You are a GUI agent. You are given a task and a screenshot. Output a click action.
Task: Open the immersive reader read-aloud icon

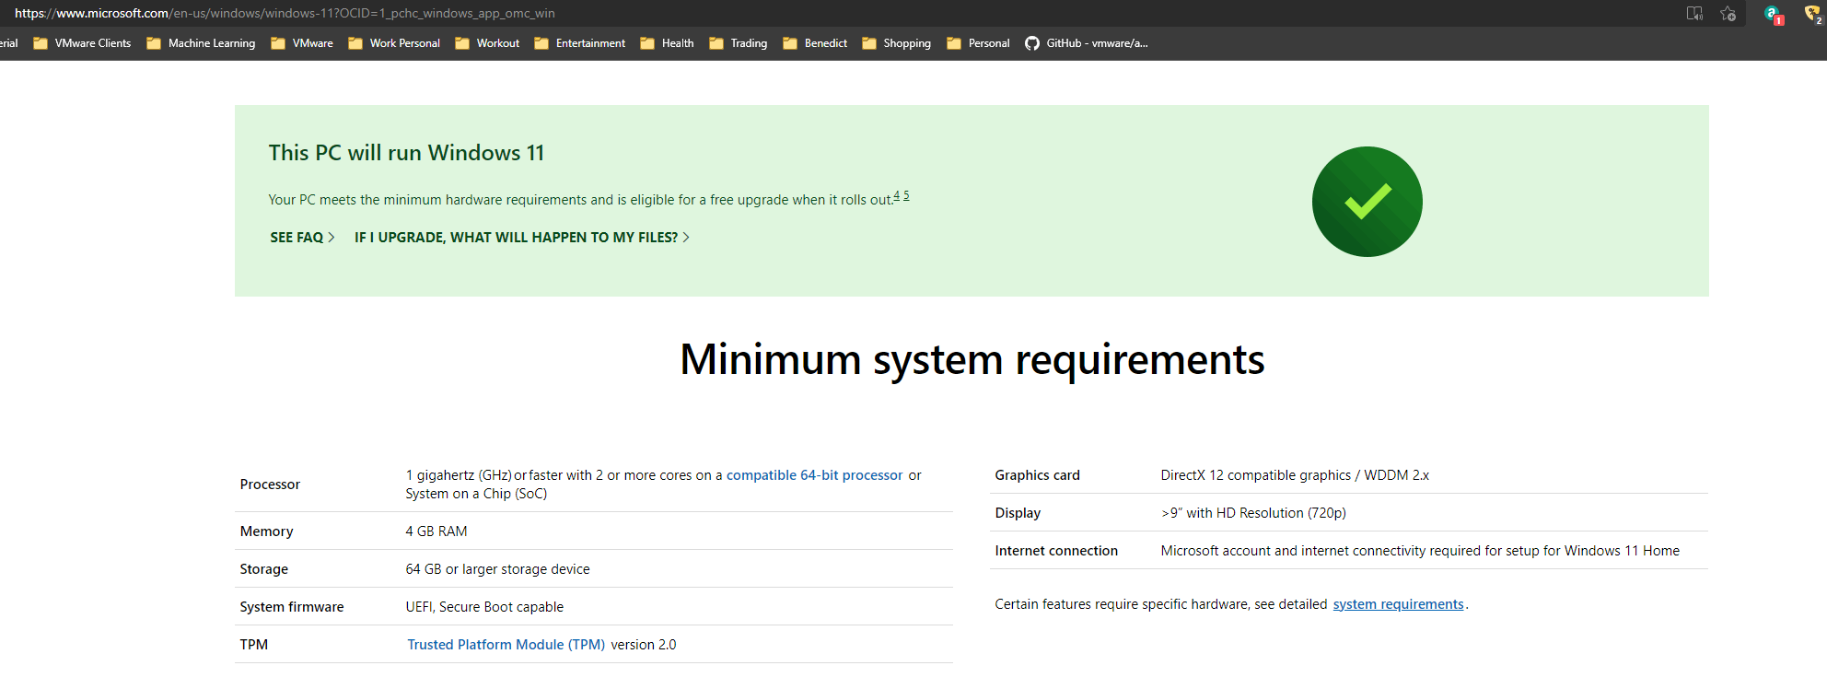coord(1694,13)
